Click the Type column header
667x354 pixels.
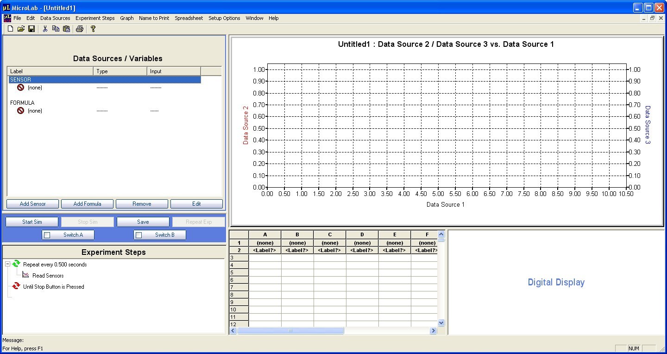pos(120,71)
